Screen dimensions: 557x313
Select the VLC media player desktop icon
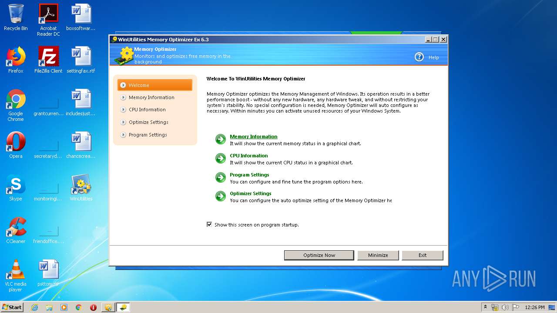tap(16, 276)
